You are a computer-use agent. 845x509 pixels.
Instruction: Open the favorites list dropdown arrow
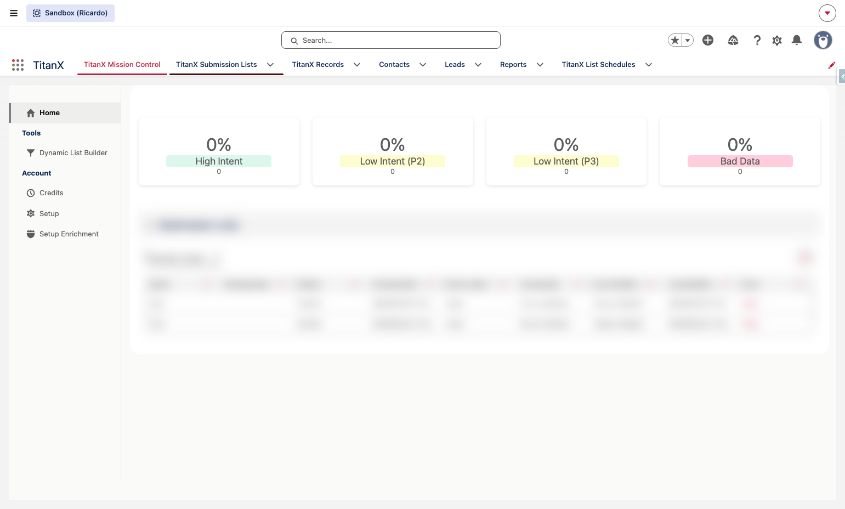(x=688, y=40)
